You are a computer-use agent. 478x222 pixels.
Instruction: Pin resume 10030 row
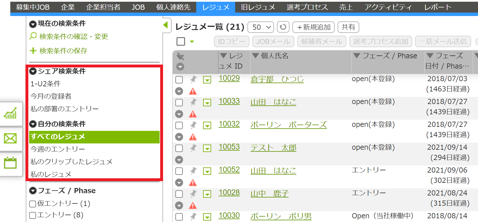coord(193,216)
